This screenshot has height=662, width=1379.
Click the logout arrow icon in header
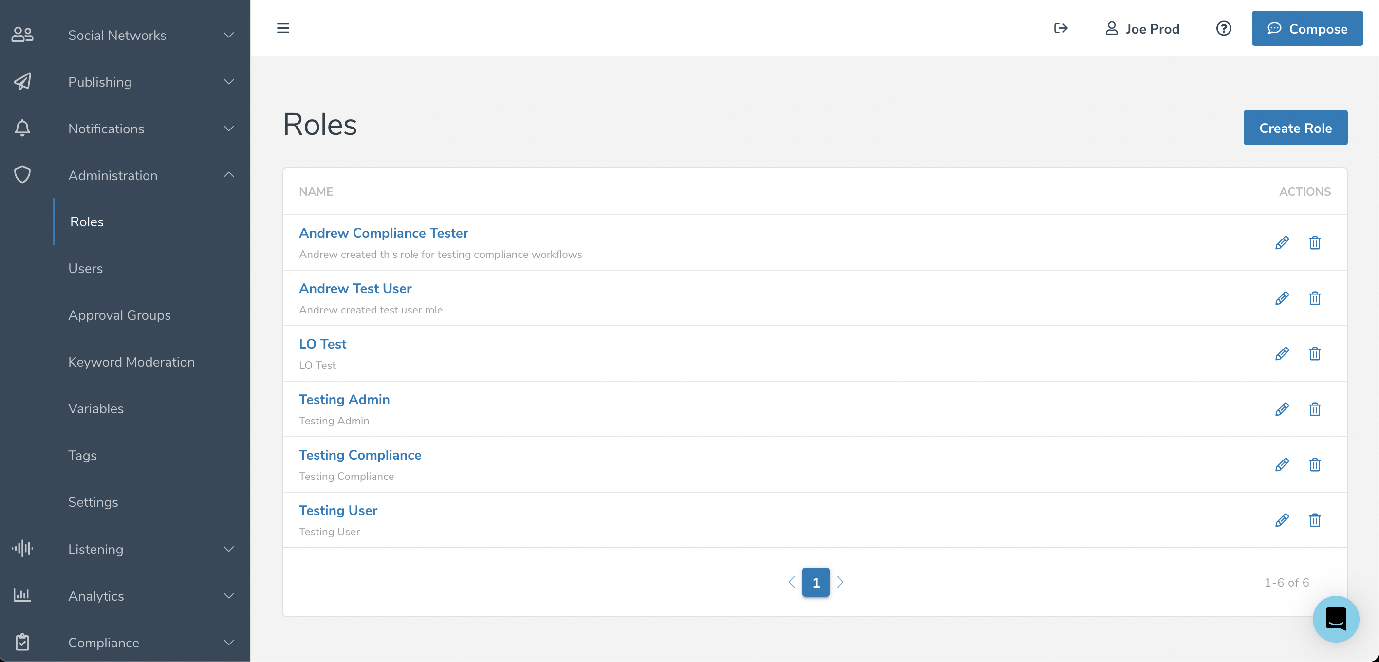pos(1061,28)
